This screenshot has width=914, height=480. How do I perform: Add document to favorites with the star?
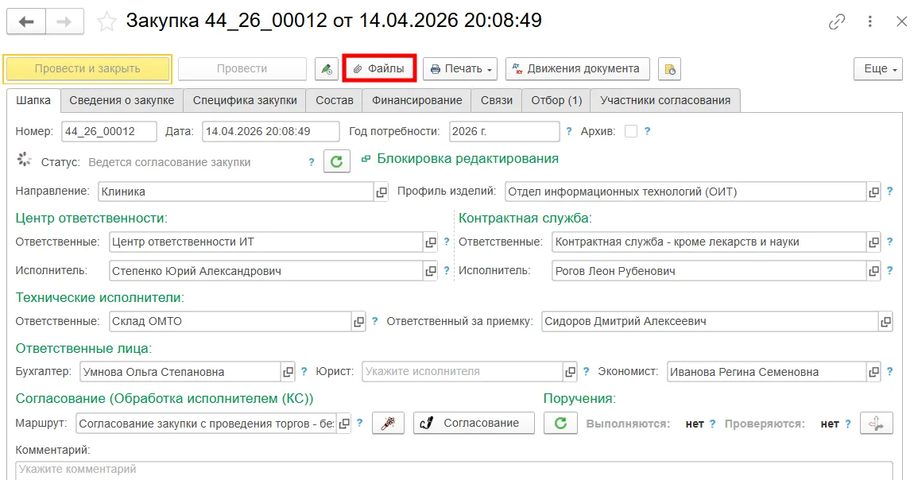click(106, 22)
